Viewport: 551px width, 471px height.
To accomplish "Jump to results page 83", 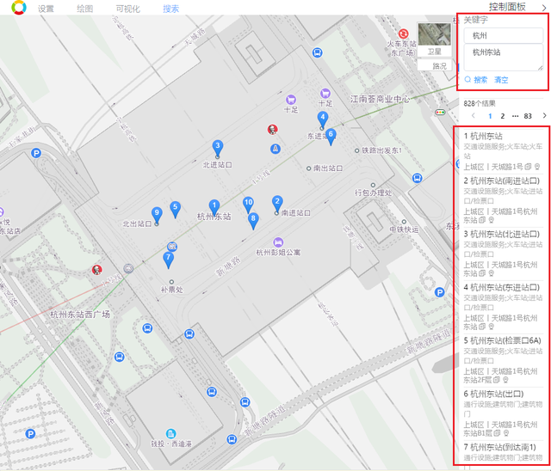I will (x=528, y=116).
